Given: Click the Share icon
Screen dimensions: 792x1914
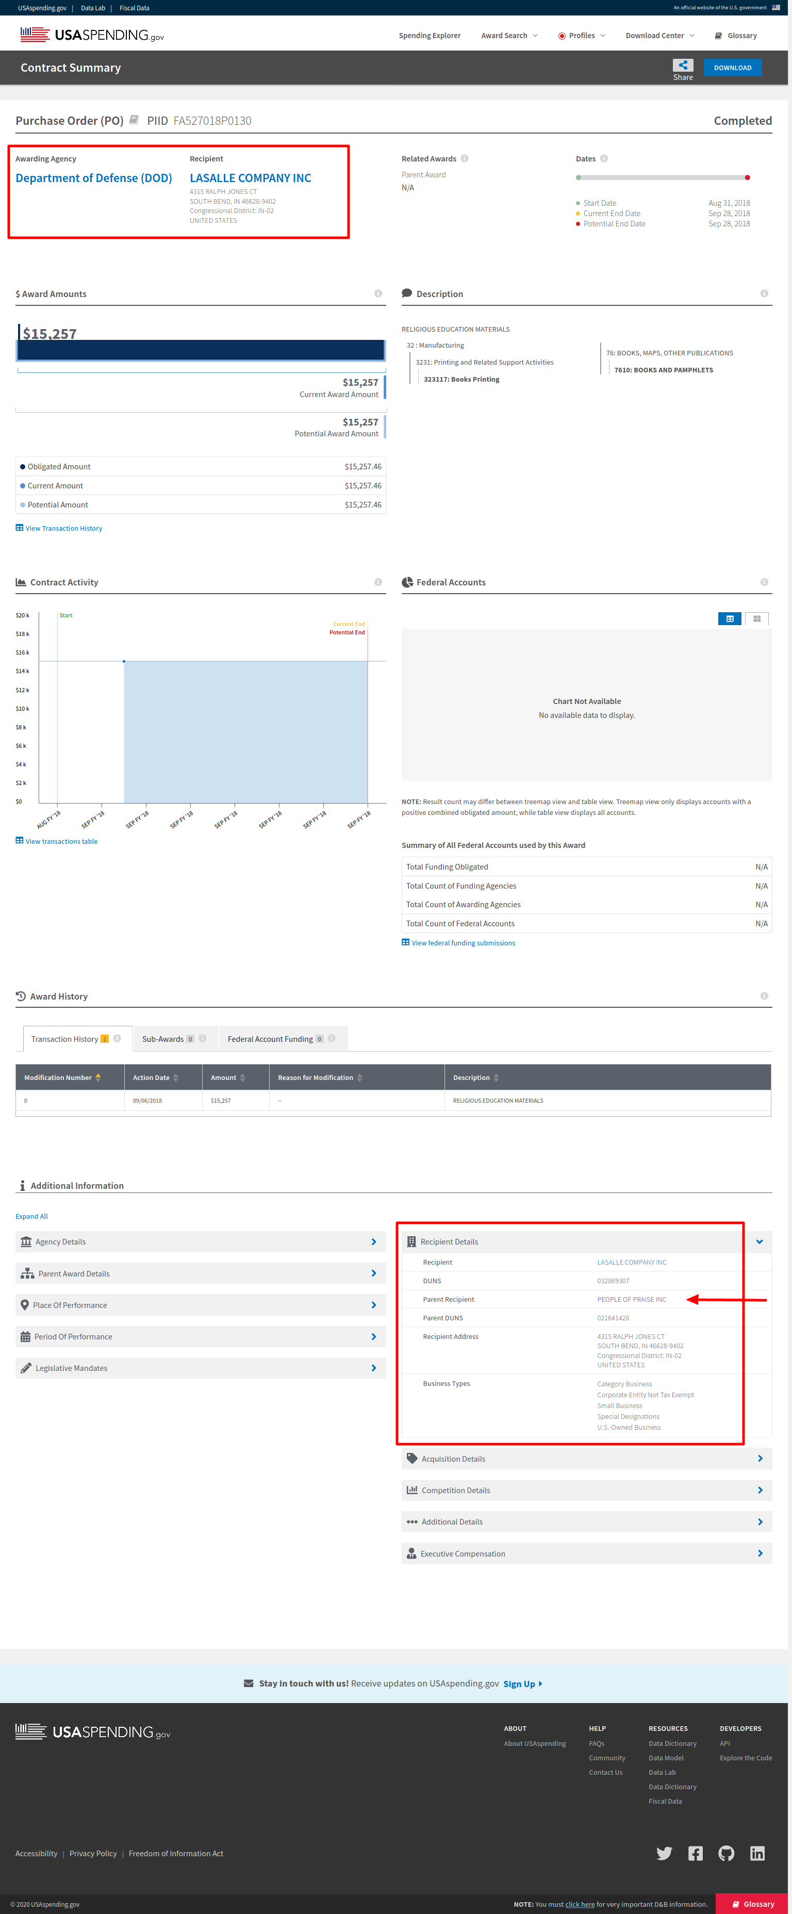Looking at the screenshot, I should (x=683, y=66).
